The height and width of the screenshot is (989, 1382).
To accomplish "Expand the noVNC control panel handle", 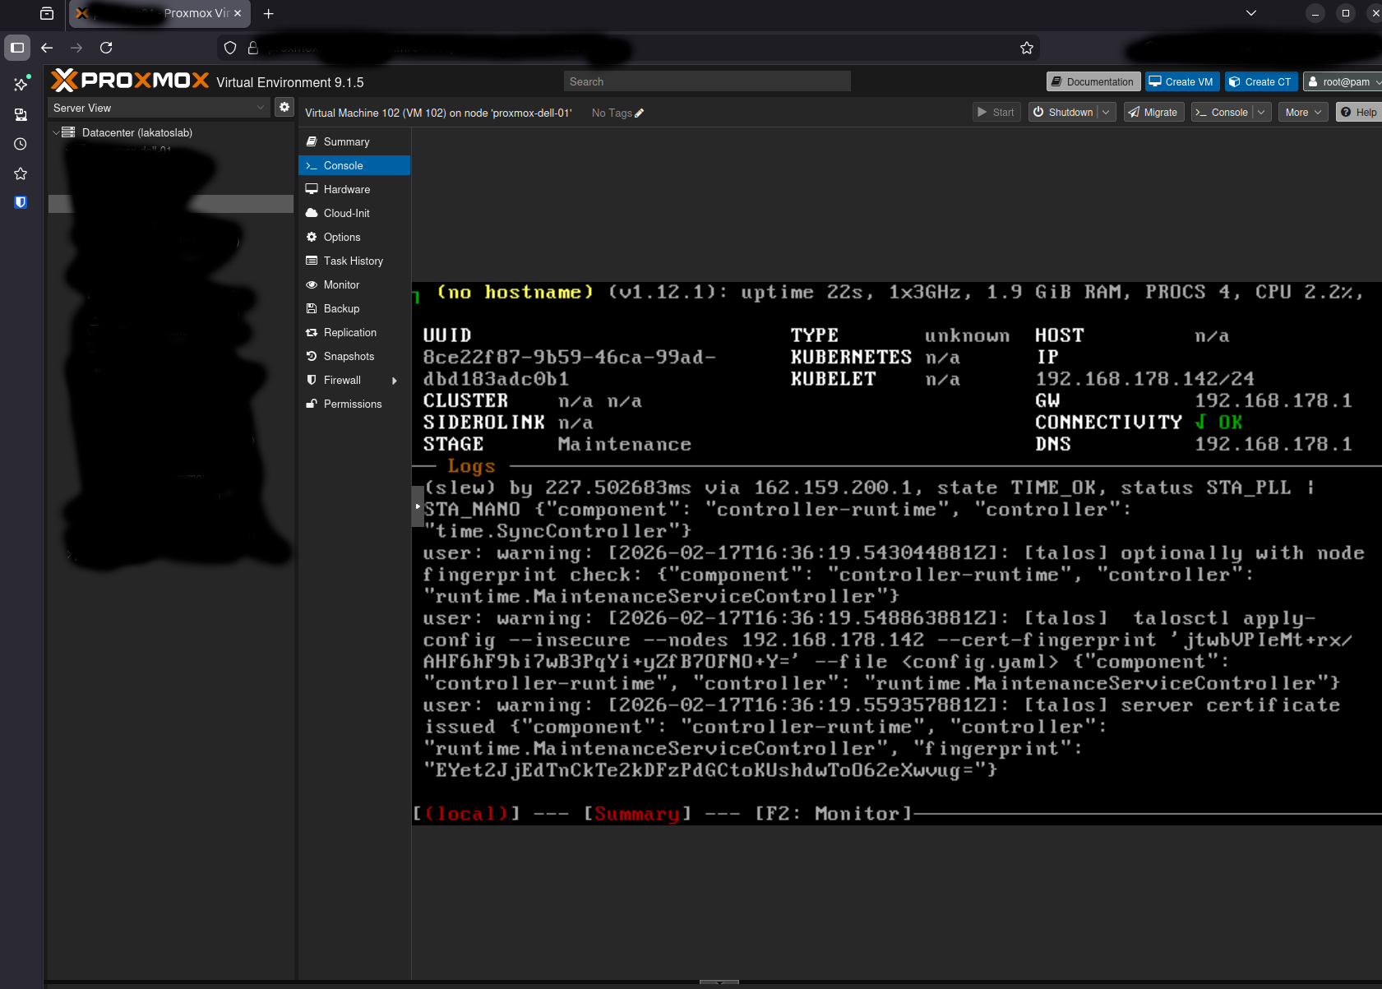I will click(417, 506).
